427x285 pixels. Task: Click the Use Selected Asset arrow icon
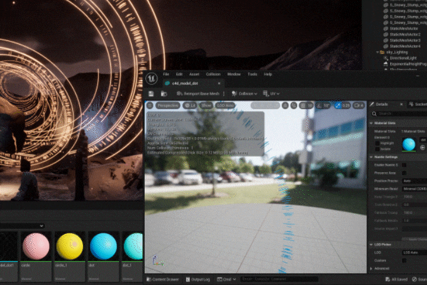(422, 147)
